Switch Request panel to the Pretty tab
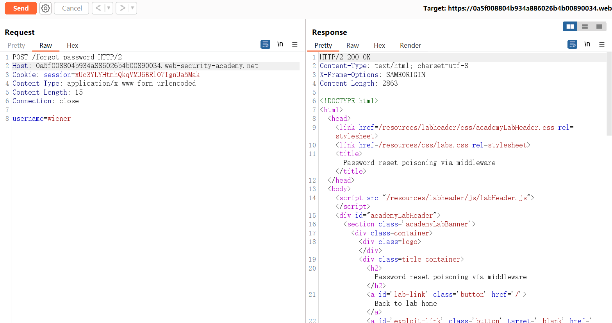Screen dimensions: 612x323 click(16, 45)
